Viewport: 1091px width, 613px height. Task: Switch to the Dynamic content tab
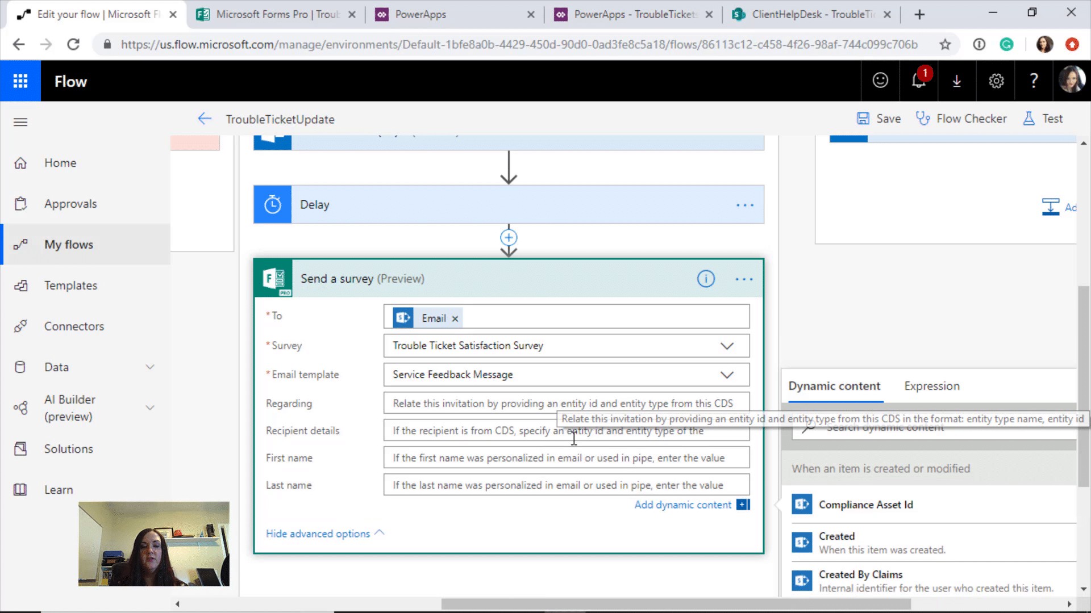834,386
